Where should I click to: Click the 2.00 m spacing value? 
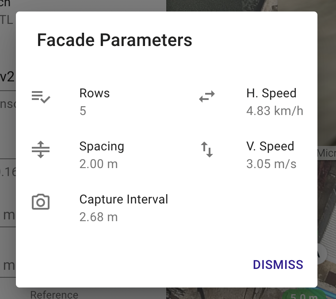pyautogui.click(x=99, y=164)
